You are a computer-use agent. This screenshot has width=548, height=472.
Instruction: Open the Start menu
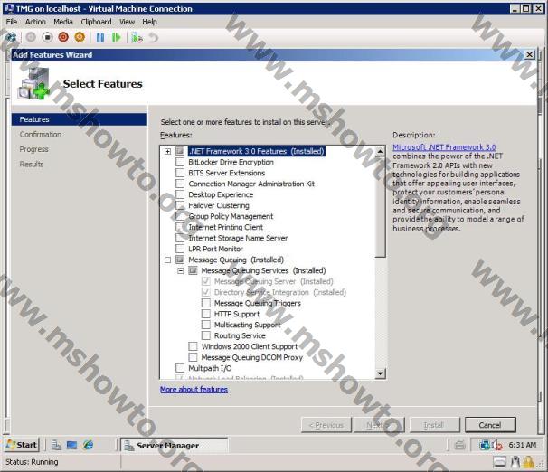pyautogui.click(x=22, y=445)
